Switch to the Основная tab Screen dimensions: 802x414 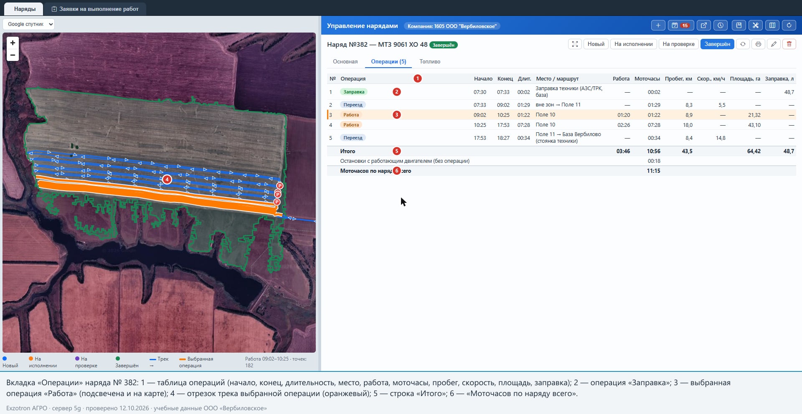[345, 61]
